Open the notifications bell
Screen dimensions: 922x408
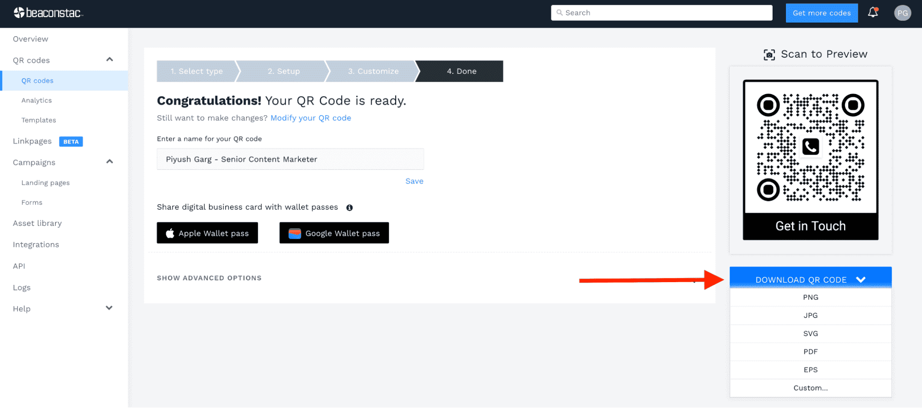(873, 12)
